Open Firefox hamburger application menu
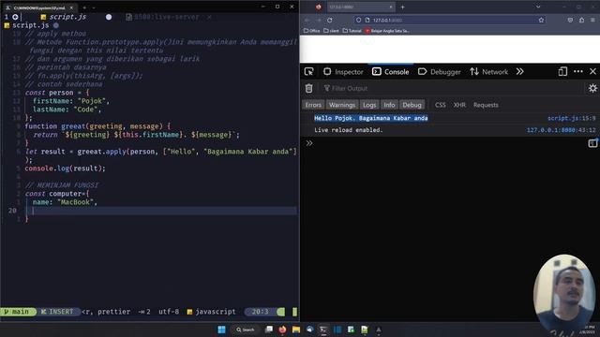This screenshot has width=600, height=337. click(x=592, y=20)
